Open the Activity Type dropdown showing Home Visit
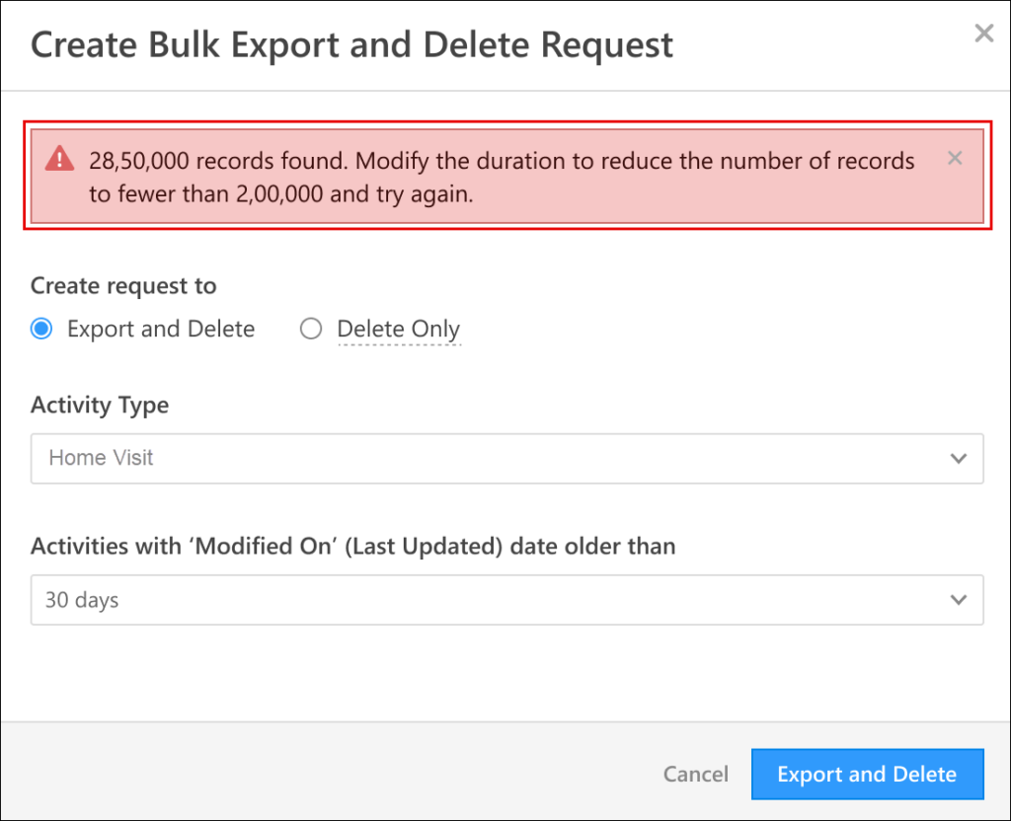Screen dimensions: 1011x821 pyautogui.click(x=507, y=458)
